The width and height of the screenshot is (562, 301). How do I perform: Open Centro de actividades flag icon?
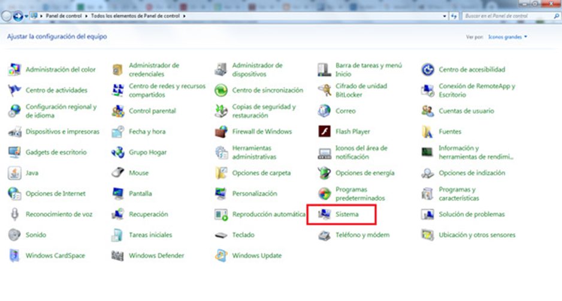[x=14, y=90]
